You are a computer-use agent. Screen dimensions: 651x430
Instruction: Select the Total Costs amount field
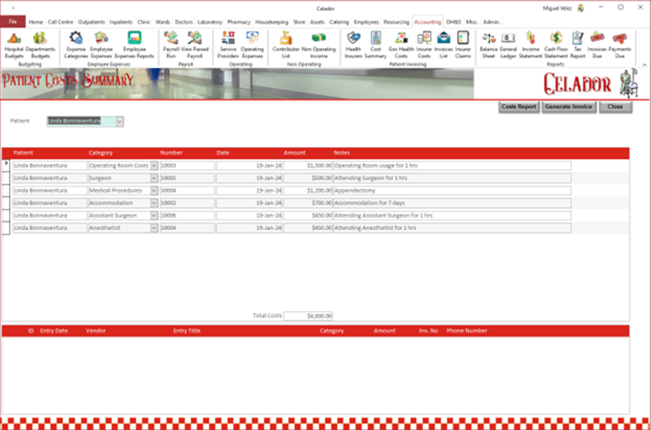pyautogui.click(x=310, y=315)
